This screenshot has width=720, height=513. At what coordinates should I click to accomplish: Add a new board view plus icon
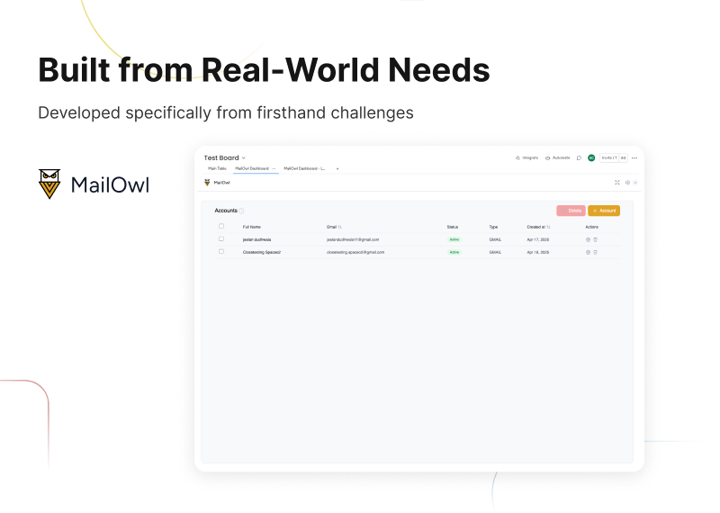[x=337, y=169]
